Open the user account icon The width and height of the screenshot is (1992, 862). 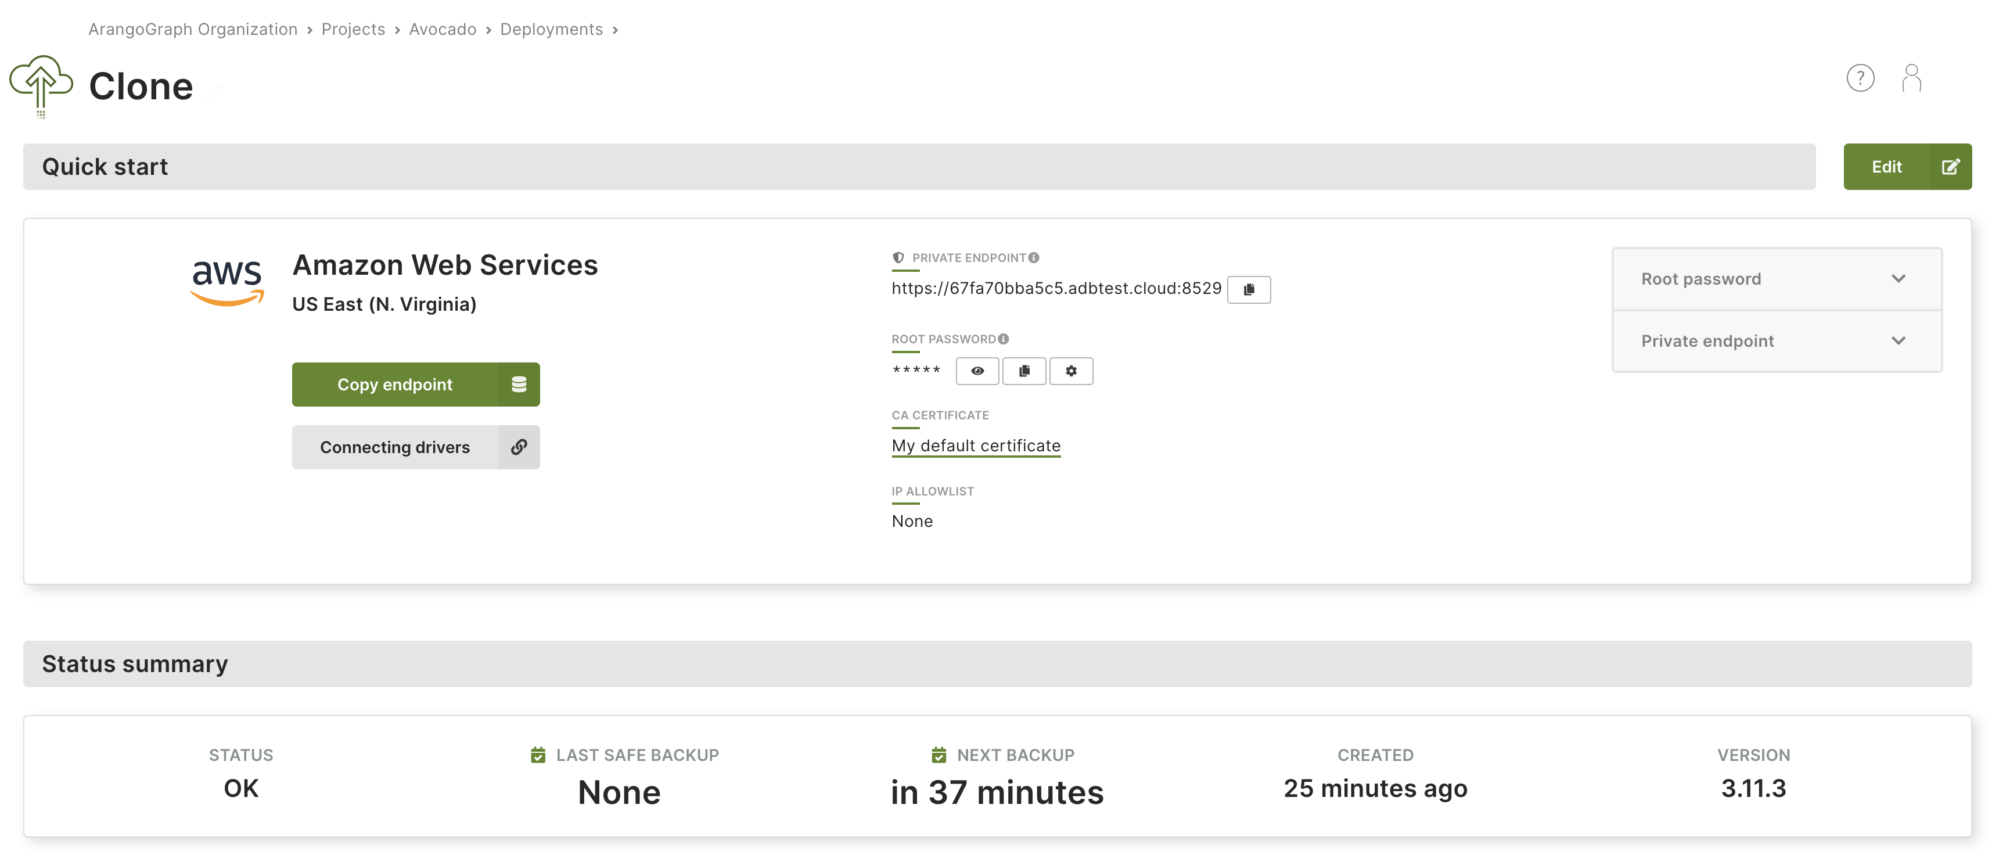pyautogui.click(x=1911, y=78)
